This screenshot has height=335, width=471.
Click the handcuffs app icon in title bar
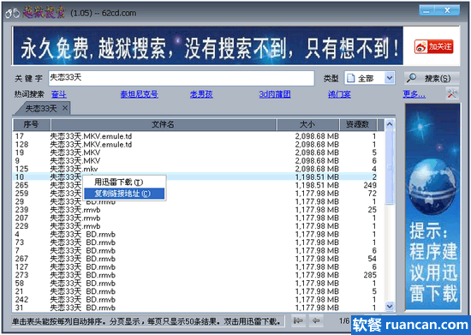(13, 13)
